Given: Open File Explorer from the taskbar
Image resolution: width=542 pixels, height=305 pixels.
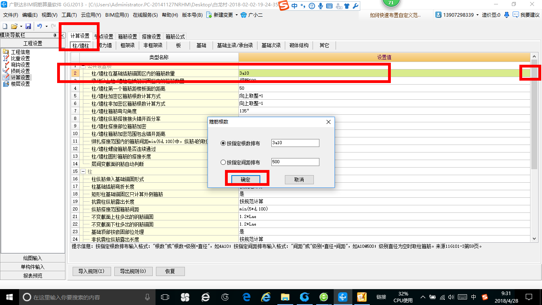Looking at the screenshot, I should 285,297.
